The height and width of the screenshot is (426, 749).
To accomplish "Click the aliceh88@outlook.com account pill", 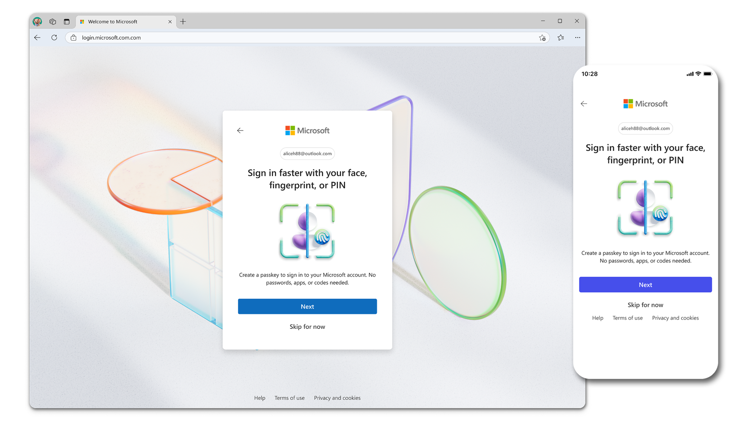I will tap(307, 154).
